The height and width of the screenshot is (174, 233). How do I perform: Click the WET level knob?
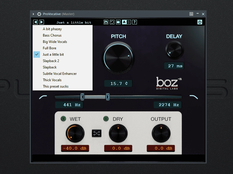(x=75, y=133)
